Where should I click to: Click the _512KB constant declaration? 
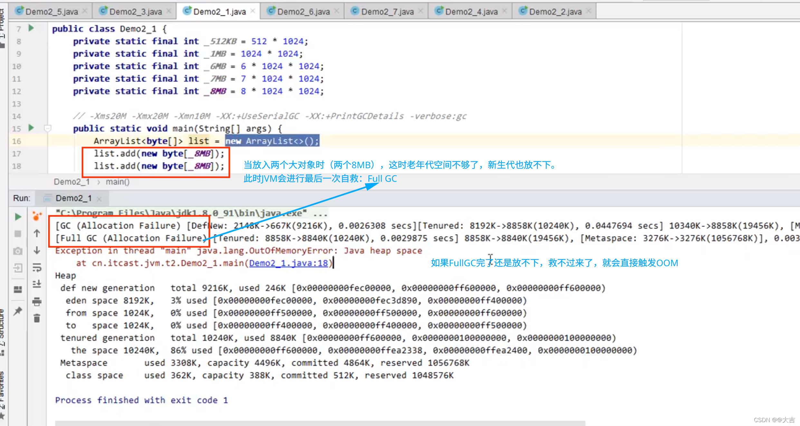point(191,41)
